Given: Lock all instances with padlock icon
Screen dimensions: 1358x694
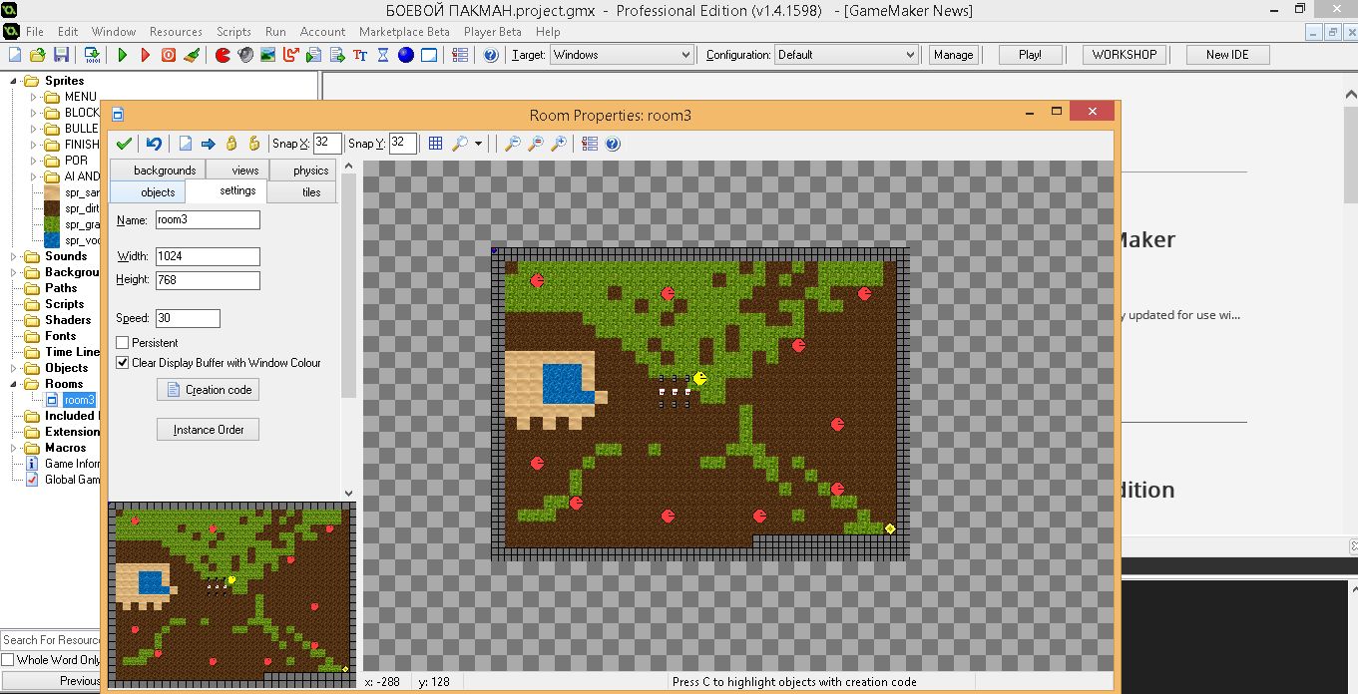Looking at the screenshot, I should (x=231, y=144).
